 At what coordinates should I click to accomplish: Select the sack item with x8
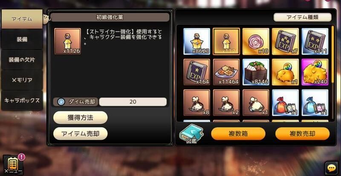point(197,103)
